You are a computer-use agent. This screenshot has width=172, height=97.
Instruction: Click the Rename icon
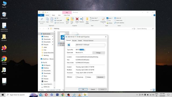(82, 19)
